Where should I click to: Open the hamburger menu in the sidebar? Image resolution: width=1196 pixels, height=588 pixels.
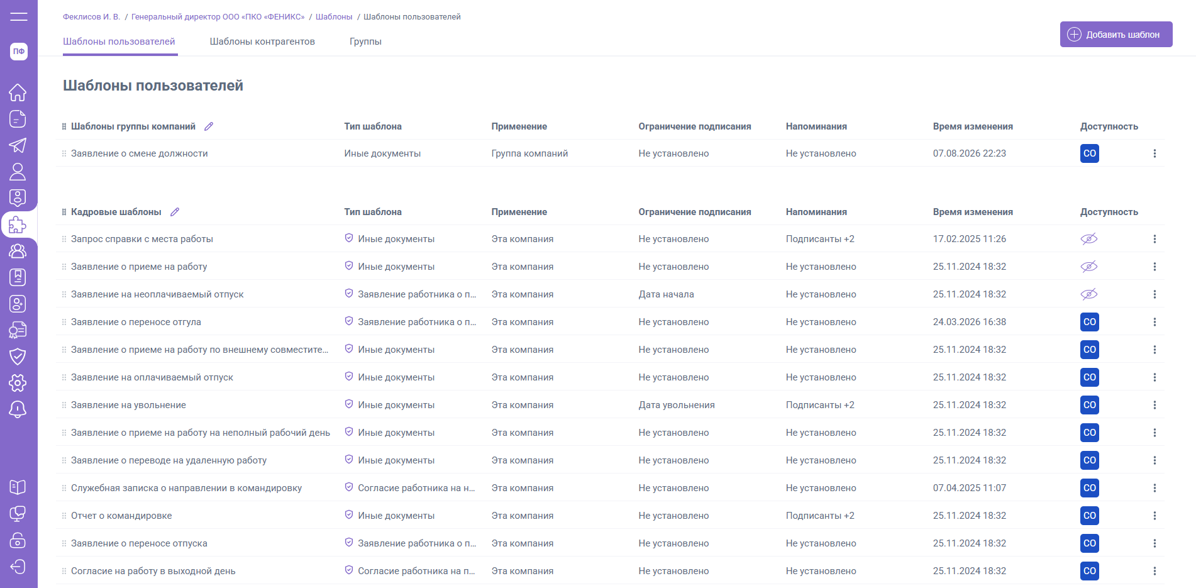18,17
